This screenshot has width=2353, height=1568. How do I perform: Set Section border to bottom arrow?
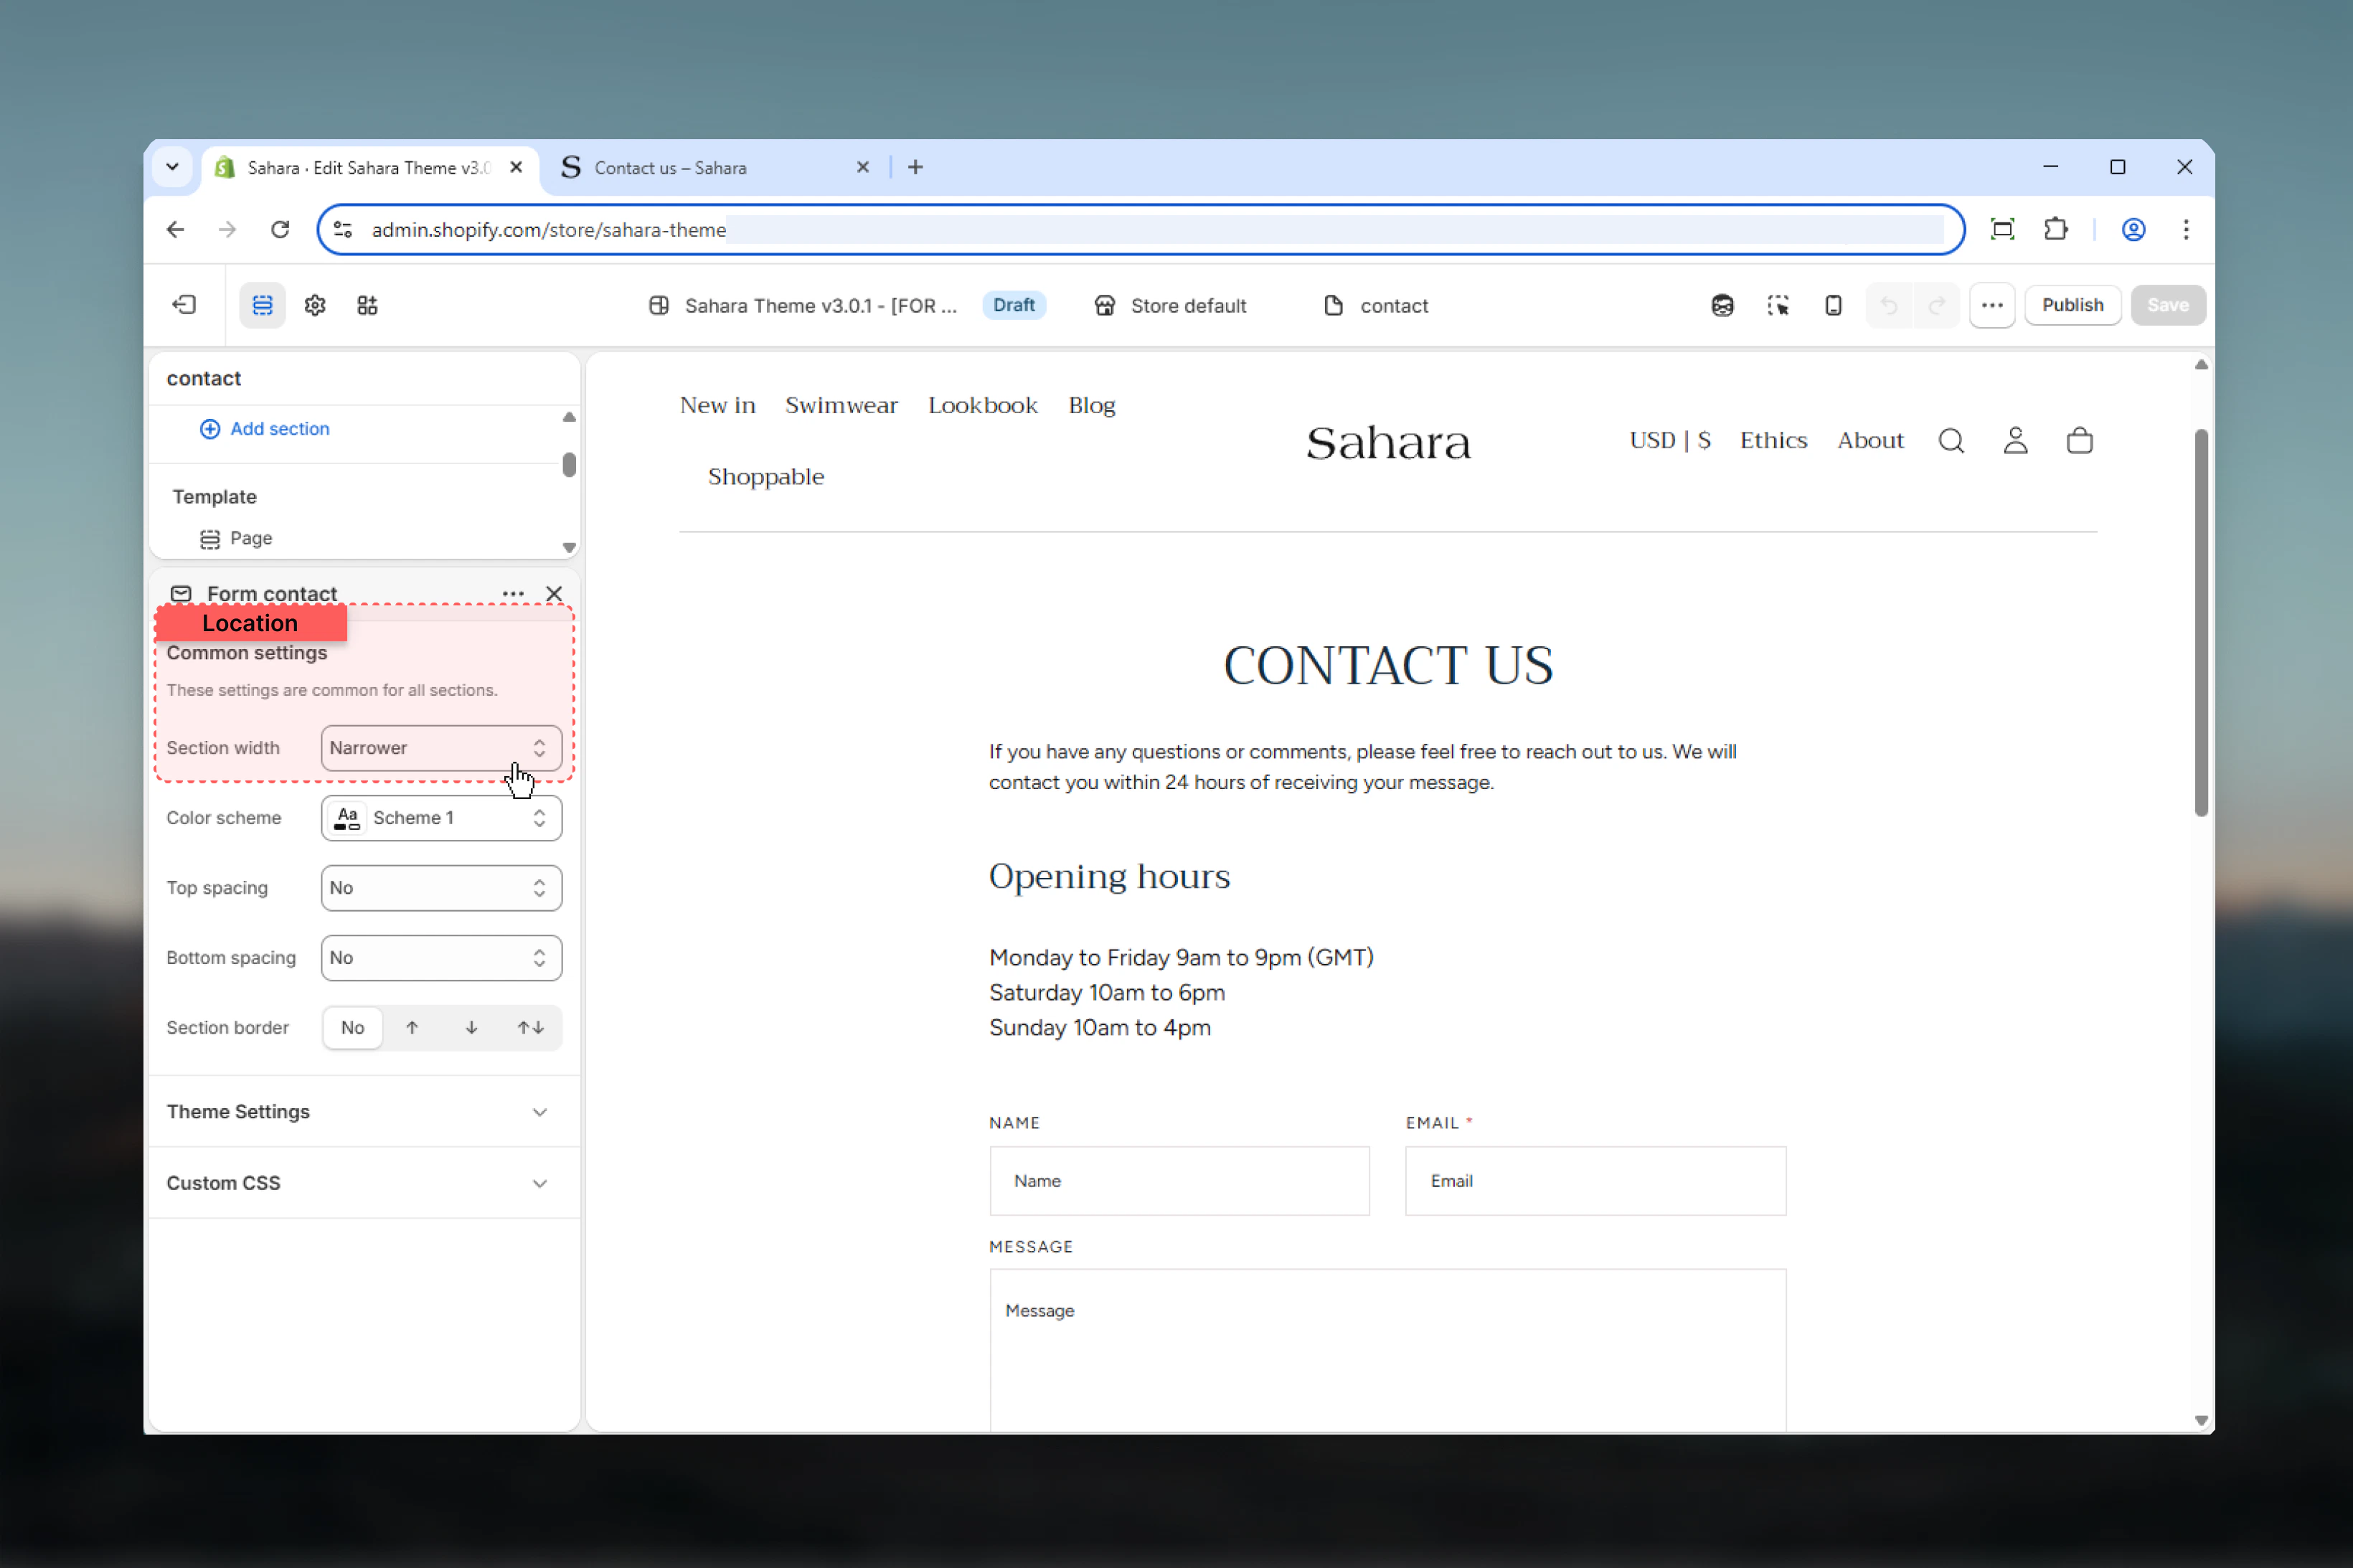tap(471, 1028)
